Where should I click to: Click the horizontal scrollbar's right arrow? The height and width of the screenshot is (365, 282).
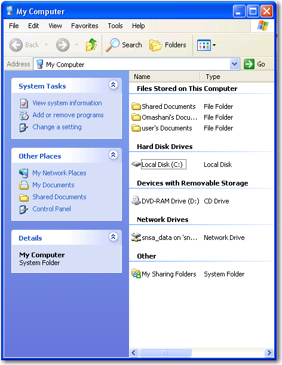(x=269, y=352)
